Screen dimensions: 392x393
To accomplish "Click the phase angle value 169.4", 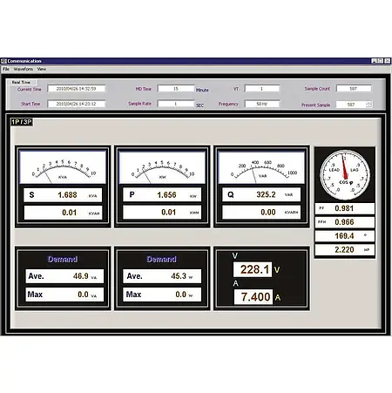I will point(344,236).
